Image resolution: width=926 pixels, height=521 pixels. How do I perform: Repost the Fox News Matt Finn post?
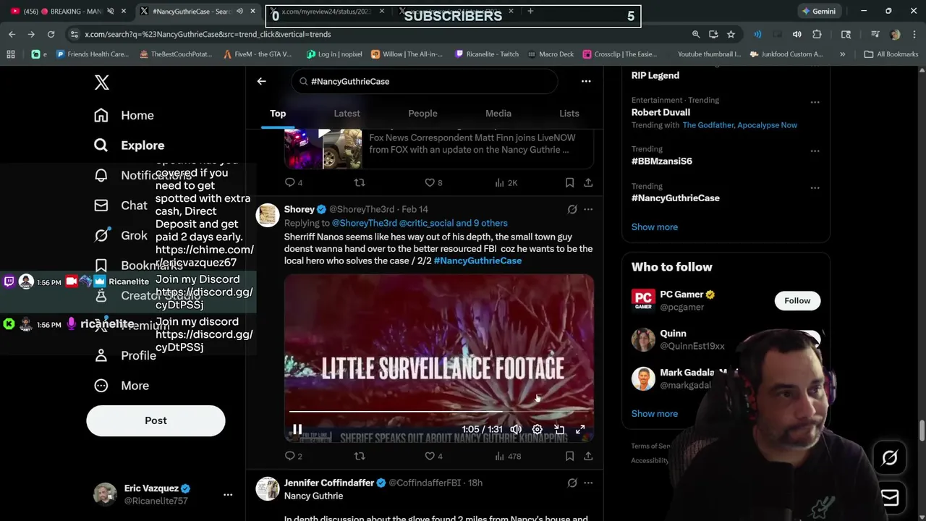click(x=360, y=182)
